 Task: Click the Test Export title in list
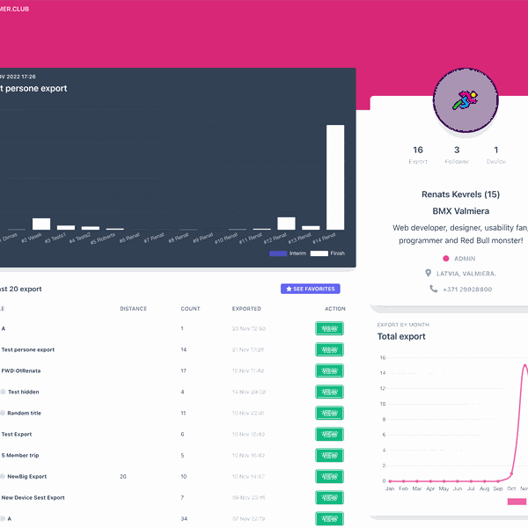coord(17,434)
